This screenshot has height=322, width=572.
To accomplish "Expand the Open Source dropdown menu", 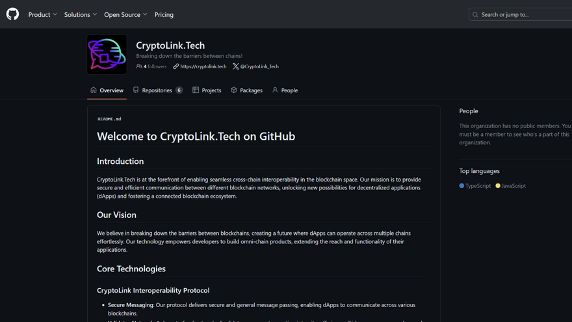I will click(x=125, y=14).
